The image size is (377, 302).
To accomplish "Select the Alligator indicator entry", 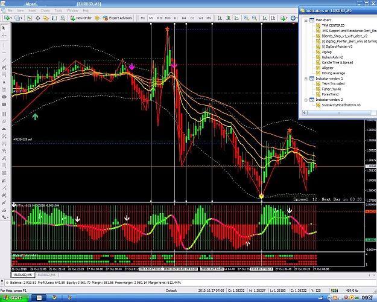I will (x=328, y=68).
